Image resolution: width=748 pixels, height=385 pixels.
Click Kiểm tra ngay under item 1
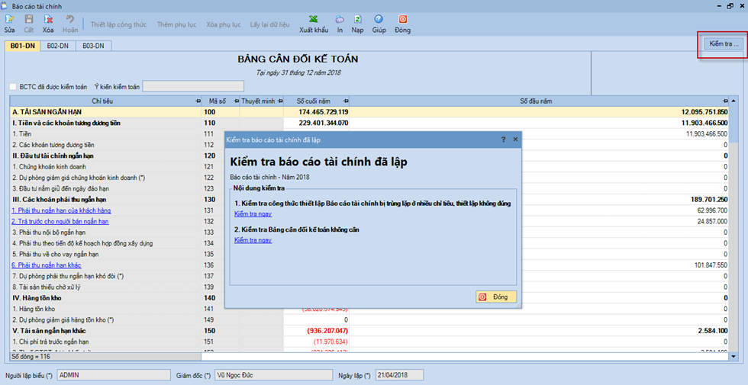(x=253, y=214)
